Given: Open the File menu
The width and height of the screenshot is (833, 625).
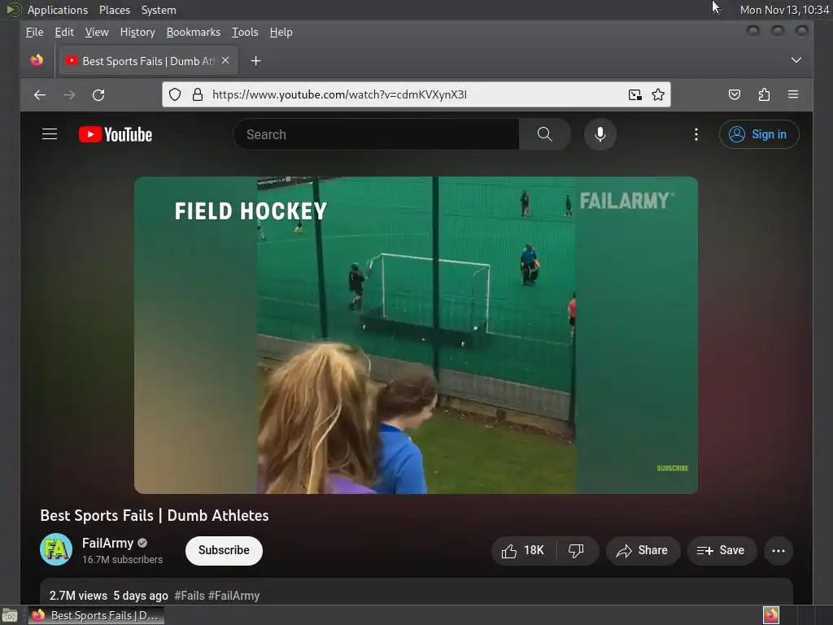Looking at the screenshot, I should click(34, 33).
